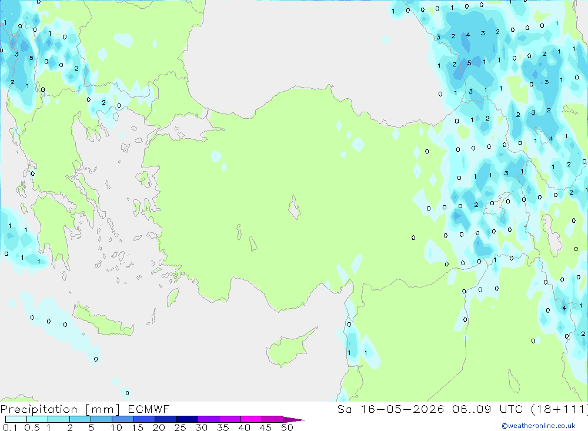Image resolution: width=588 pixels, height=431 pixels.
Task: Click the '(18+111)' forecast run label
Action: [559, 409]
